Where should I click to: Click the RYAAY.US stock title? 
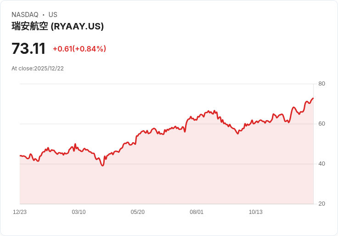(57, 26)
